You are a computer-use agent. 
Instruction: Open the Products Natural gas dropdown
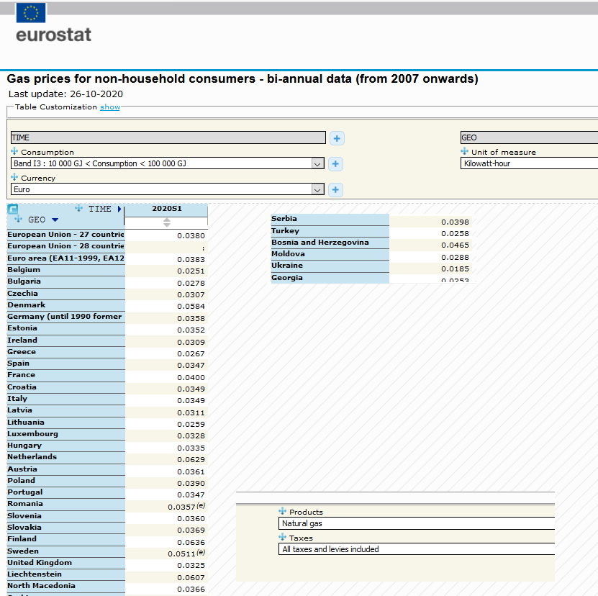[417, 523]
